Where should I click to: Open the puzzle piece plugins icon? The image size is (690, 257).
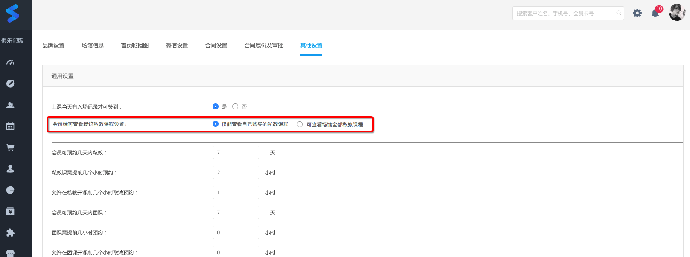(10, 233)
